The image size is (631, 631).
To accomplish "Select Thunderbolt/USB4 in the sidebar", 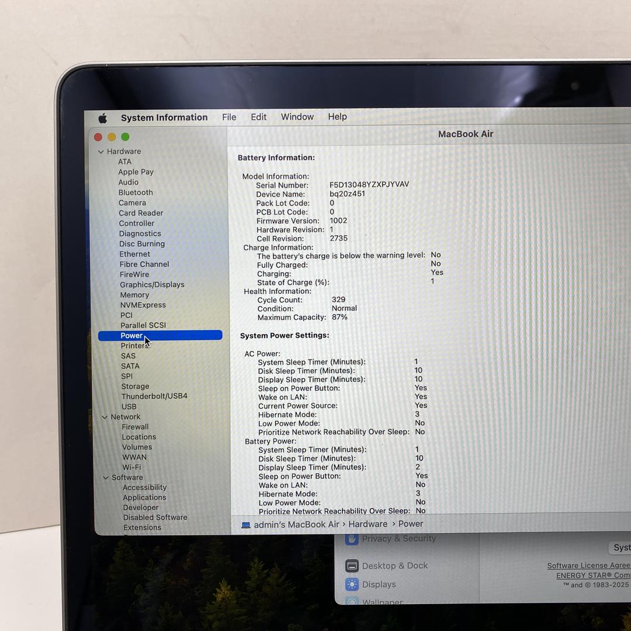I will [x=154, y=396].
